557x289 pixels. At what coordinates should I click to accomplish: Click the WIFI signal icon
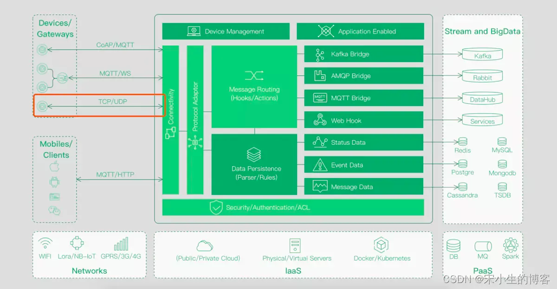[x=45, y=244]
